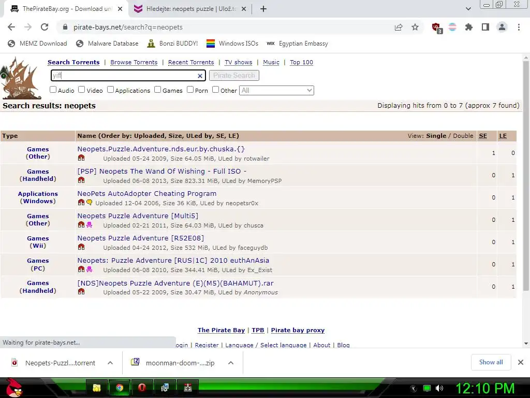This screenshot has height=398, width=530.
Task: Open Angry Birds start button on taskbar
Action: (13, 388)
